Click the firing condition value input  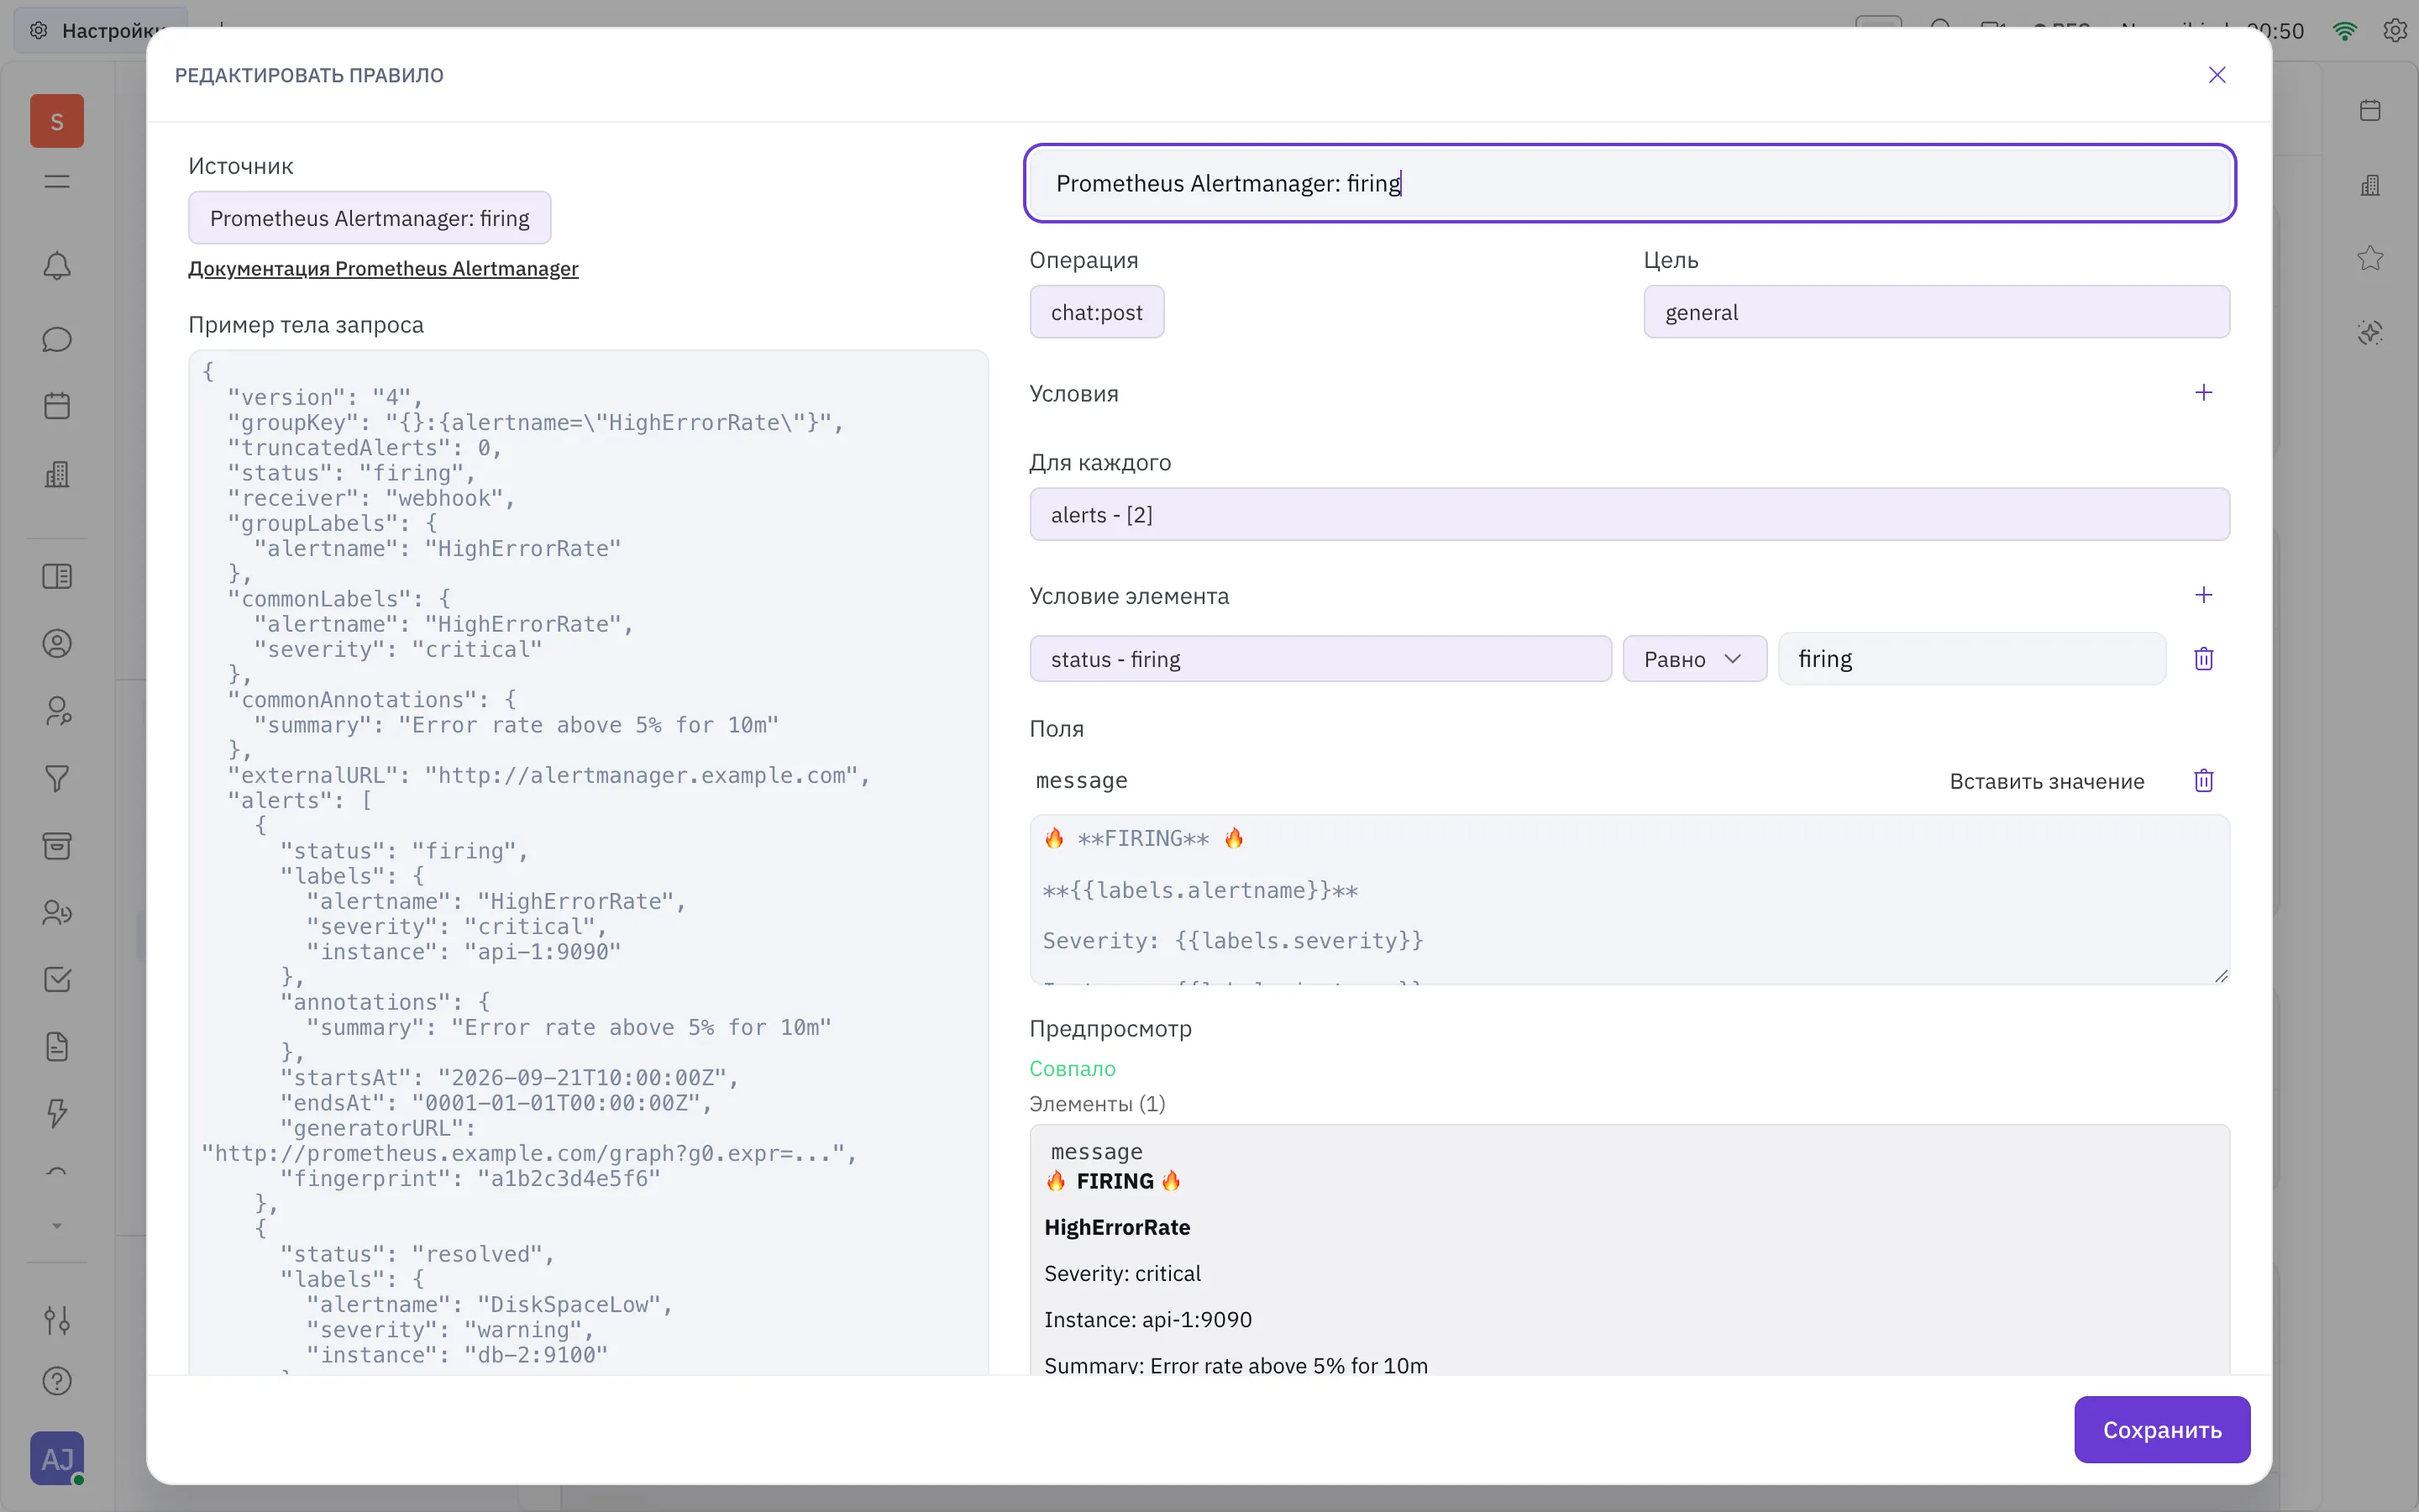click(1971, 659)
